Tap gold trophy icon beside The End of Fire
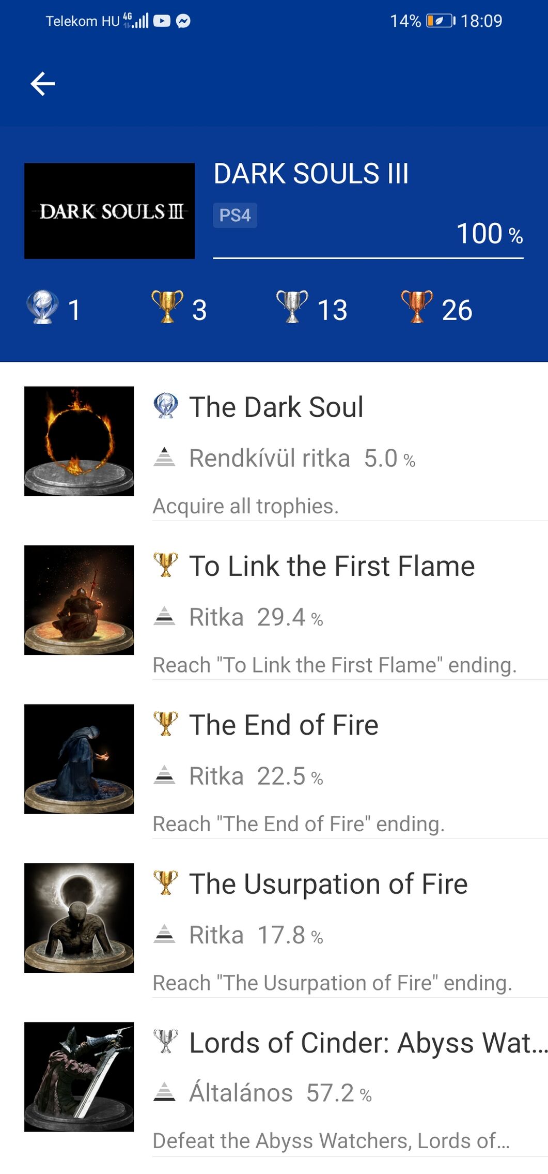This screenshot has height=1174, width=548. pos(166,724)
